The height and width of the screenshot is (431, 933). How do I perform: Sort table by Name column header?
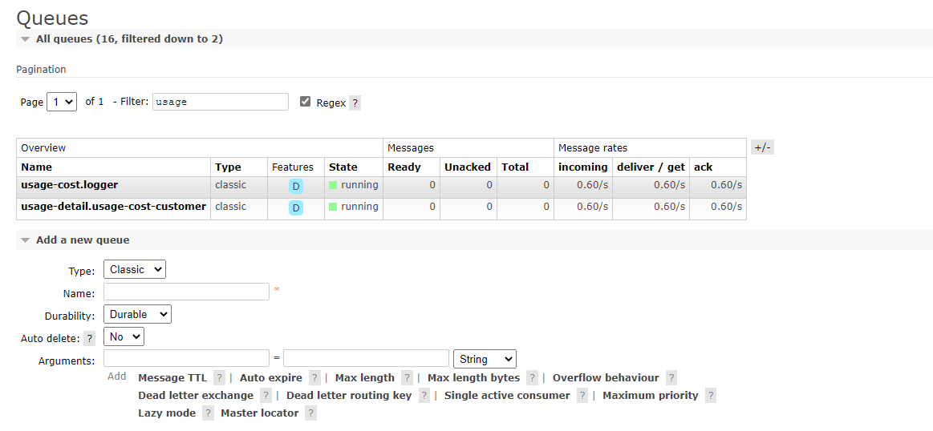[x=36, y=167]
